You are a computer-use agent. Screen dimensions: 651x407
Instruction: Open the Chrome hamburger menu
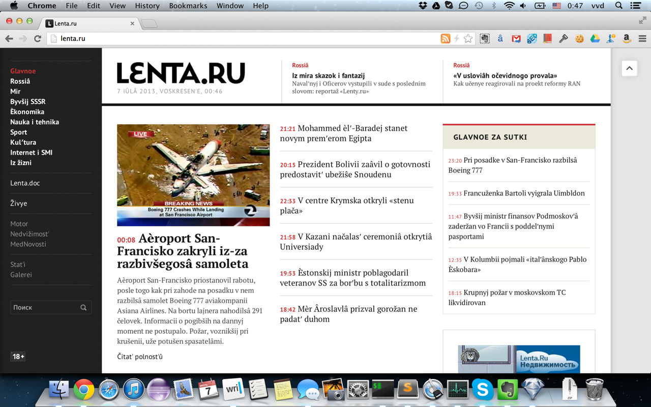pos(642,39)
